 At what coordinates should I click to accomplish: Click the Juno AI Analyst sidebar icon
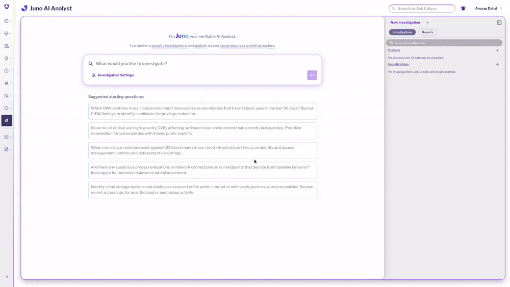coord(7,120)
